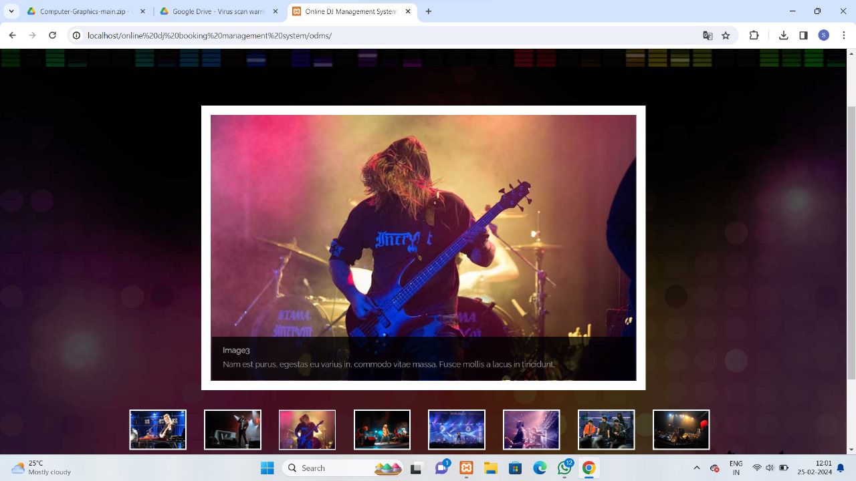Open the Chrome profile avatar
Viewport: 856px width, 481px height.
point(824,35)
